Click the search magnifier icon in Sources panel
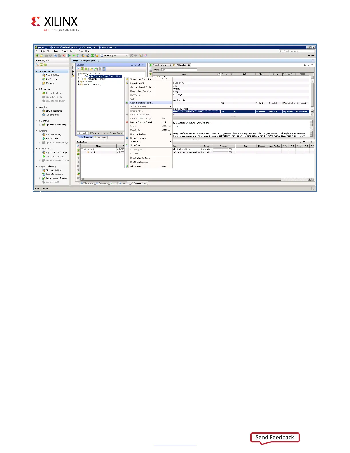This screenshot has width=350, height=453. coord(78,69)
